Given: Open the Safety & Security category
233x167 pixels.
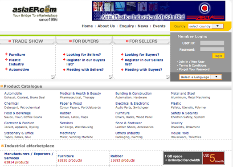Looking at the screenshot, I should pos(184,113).
